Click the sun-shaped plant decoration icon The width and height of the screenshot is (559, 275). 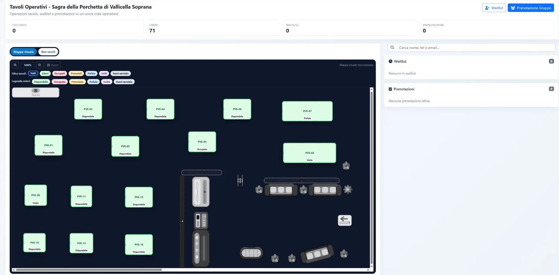click(x=348, y=189)
